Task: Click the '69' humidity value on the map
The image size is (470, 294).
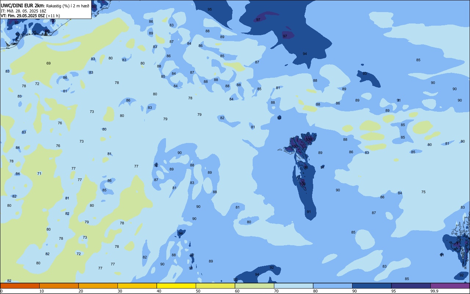Action: pyautogui.click(x=48, y=63)
